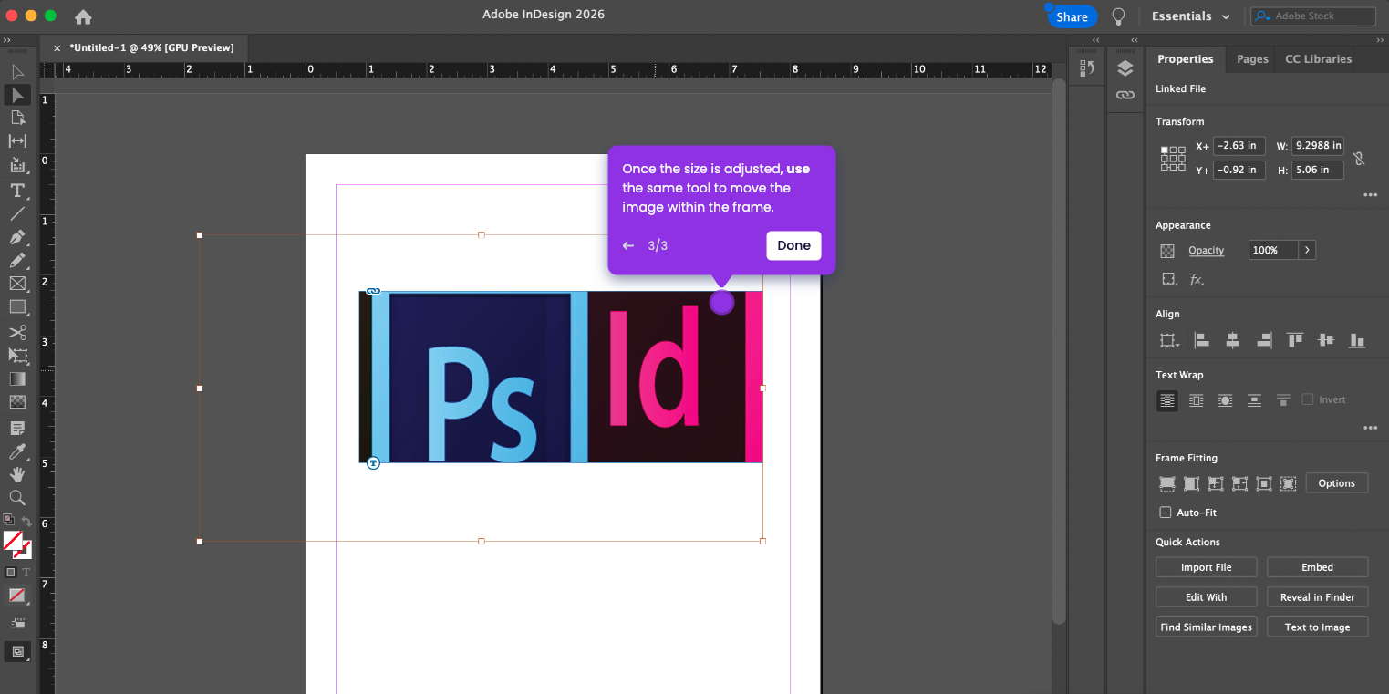The height and width of the screenshot is (694, 1389).
Task: Toggle constrain proportions for width and height
Action: 1359,158
